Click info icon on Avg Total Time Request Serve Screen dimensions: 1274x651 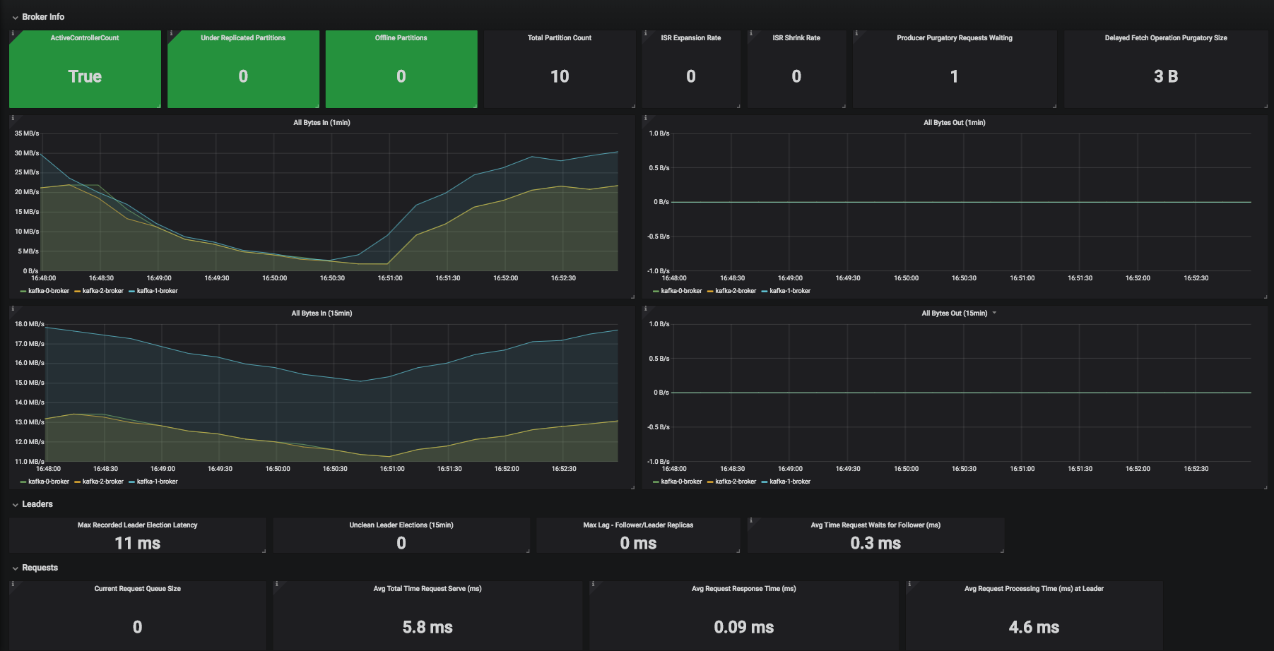tap(276, 584)
